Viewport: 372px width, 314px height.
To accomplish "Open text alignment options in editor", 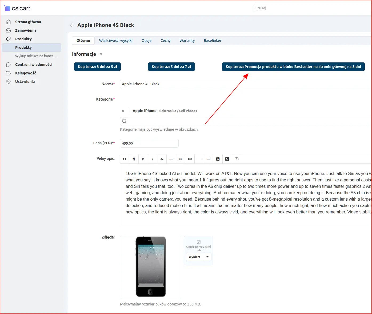I will 209,159.
